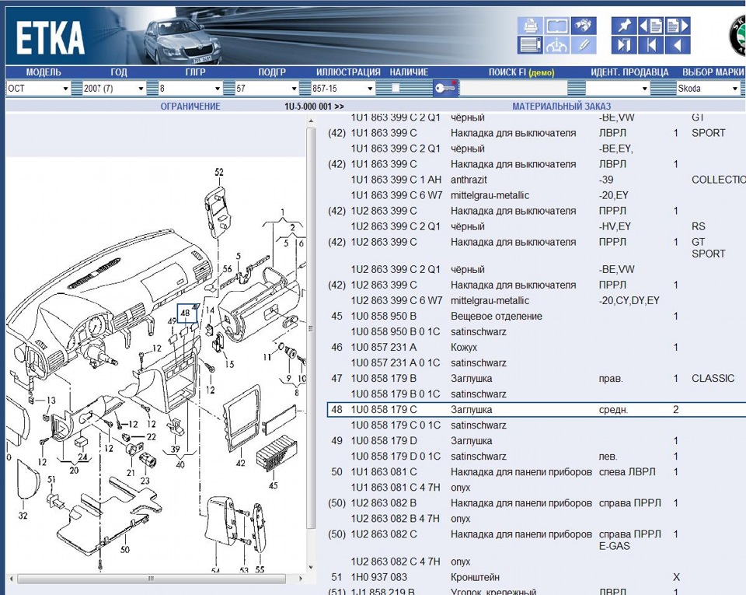This screenshot has height=595, width=746.
Task: Select callout 32 on the diagram
Action: pos(23,515)
